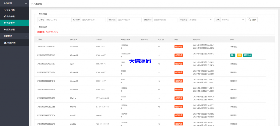This screenshot has width=280, height=126.
Task: Focus the 用户名称 username input
Action: (94, 20)
